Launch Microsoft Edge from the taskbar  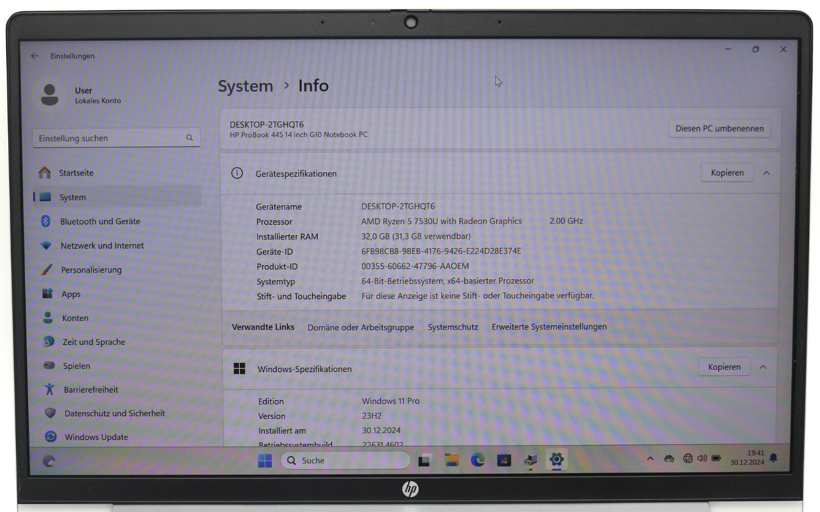click(x=478, y=460)
